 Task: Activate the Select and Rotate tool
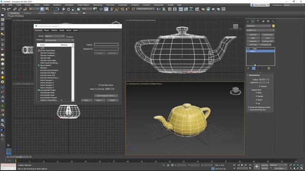(69, 9)
